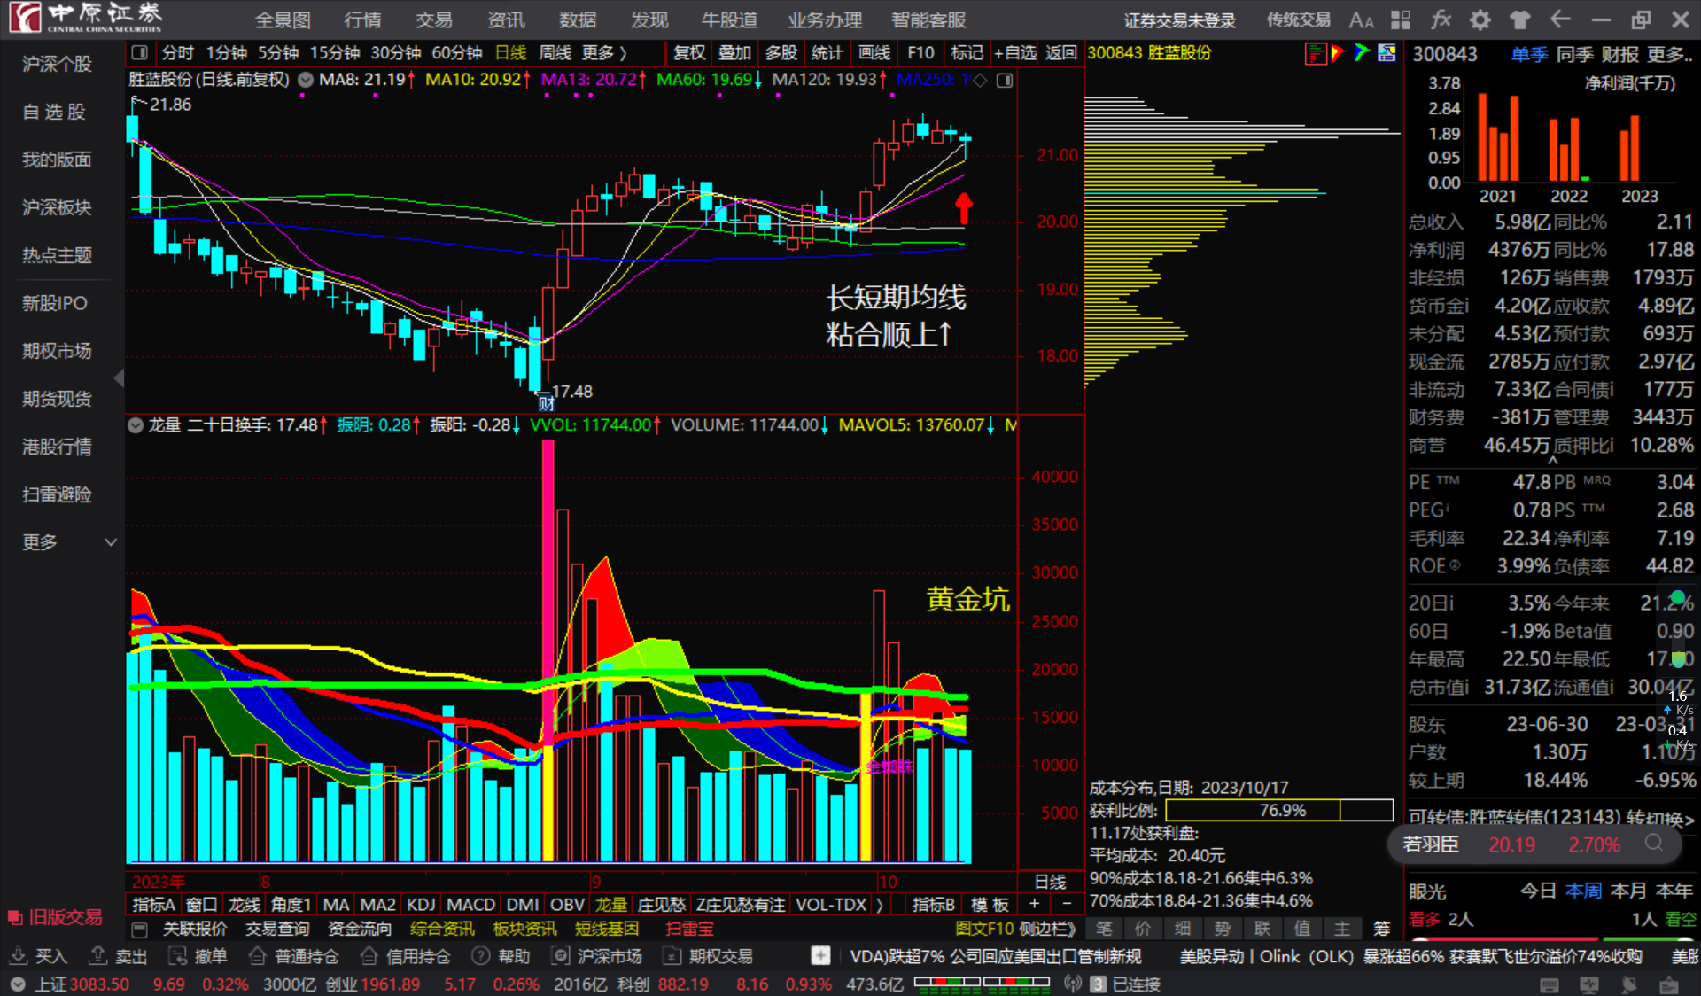This screenshot has width=1701, height=996.
Task: Toggle the round button before 龙量 indicator
Action: pyautogui.click(x=136, y=425)
